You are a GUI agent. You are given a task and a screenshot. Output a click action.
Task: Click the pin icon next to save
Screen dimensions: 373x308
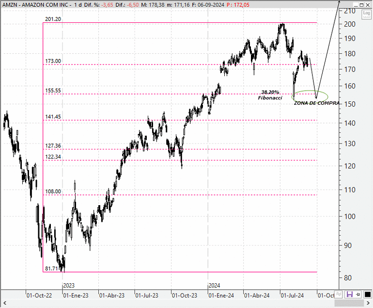click(x=358, y=294)
